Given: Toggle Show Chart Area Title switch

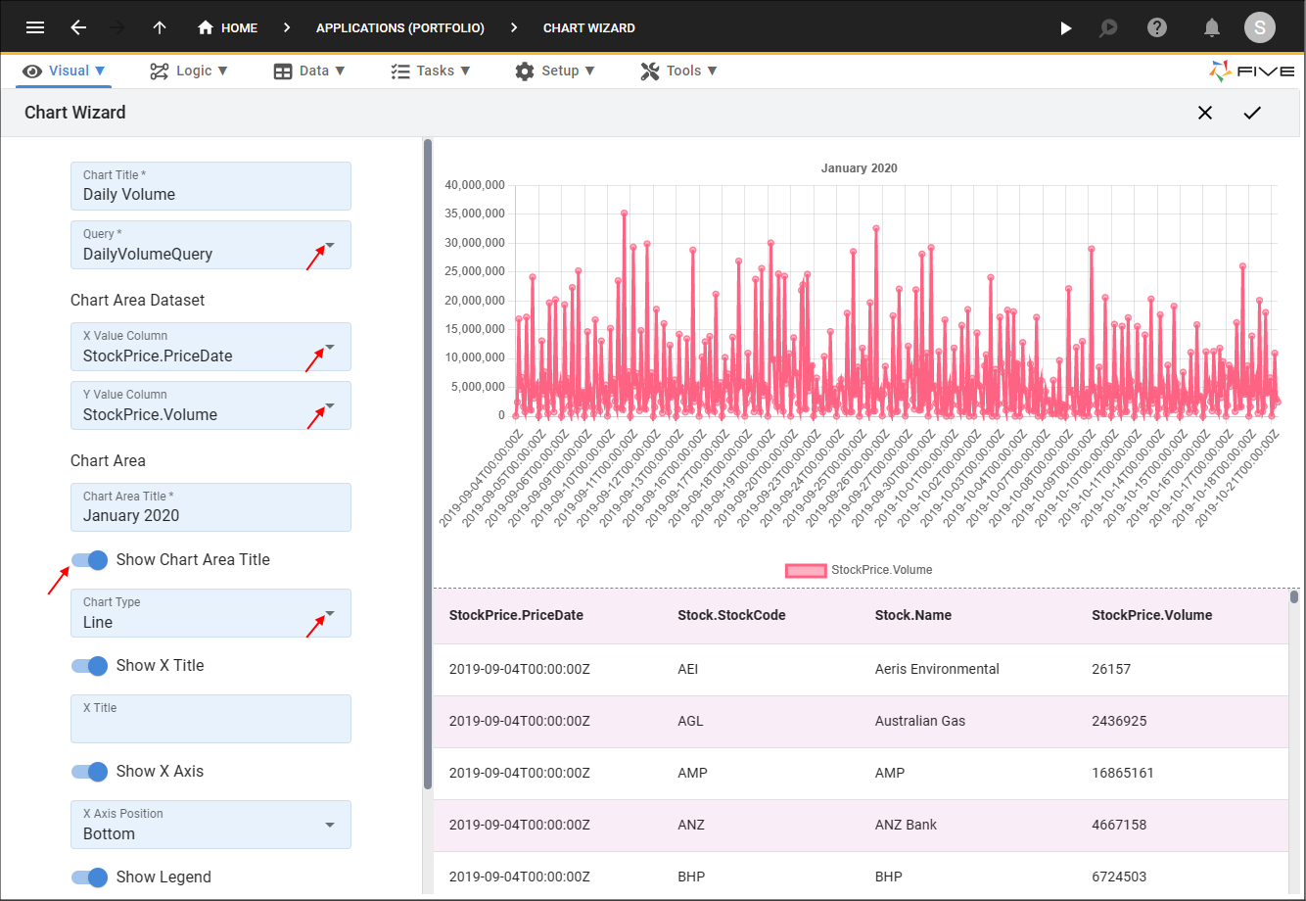Looking at the screenshot, I should (x=89, y=560).
